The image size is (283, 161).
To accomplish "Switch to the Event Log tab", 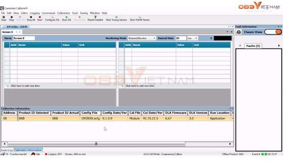I will [7, 150].
